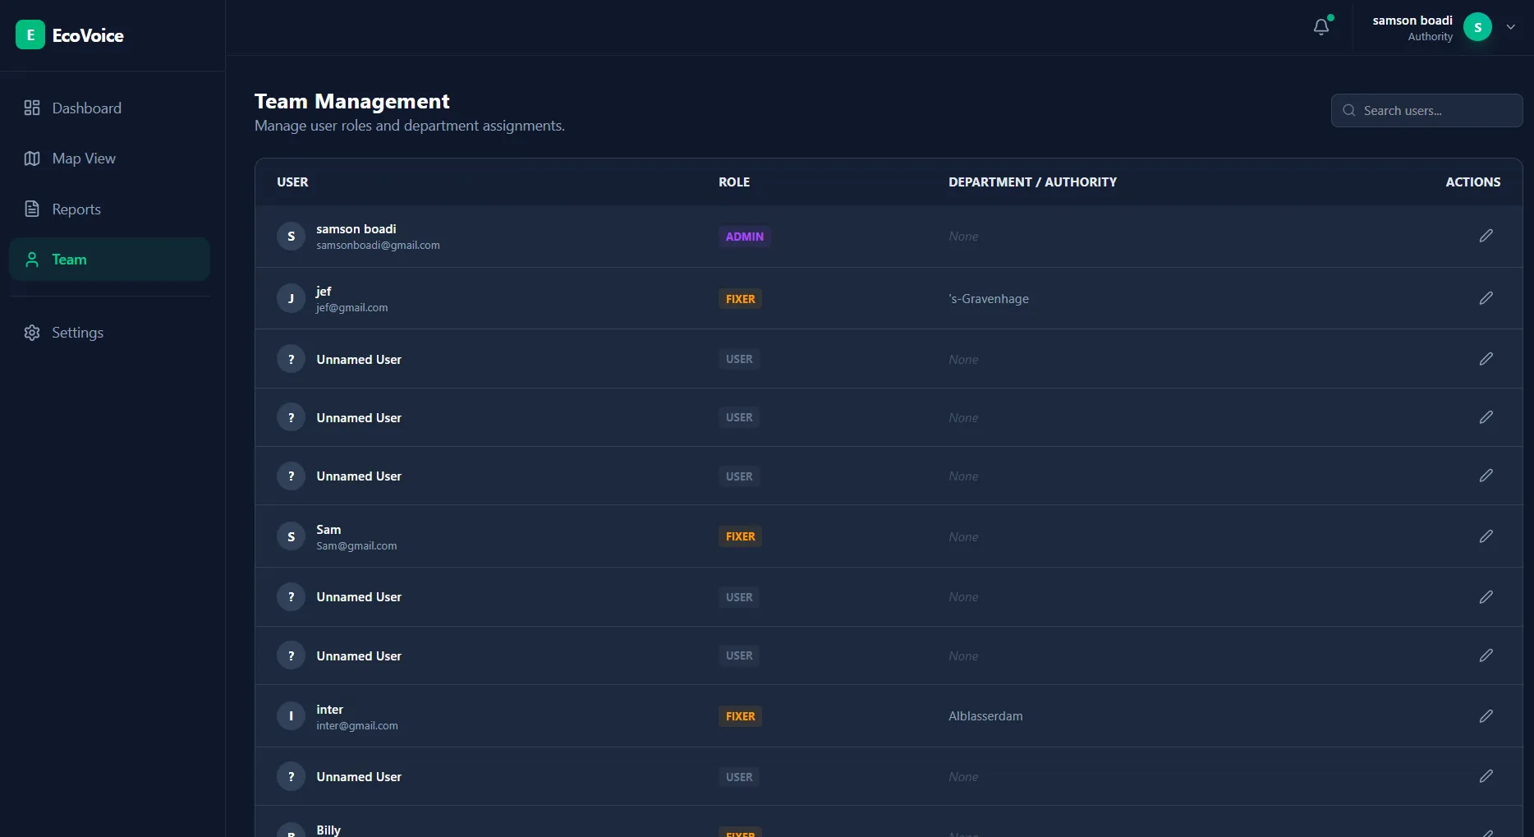Screen dimensions: 1534x837
Task: Click the edit pencil for jef
Action: pos(1486,298)
